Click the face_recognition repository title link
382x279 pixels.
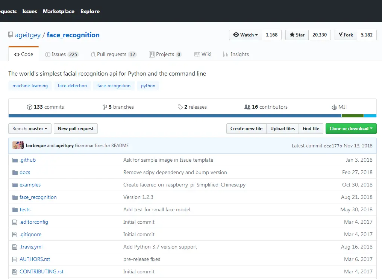tap(73, 35)
